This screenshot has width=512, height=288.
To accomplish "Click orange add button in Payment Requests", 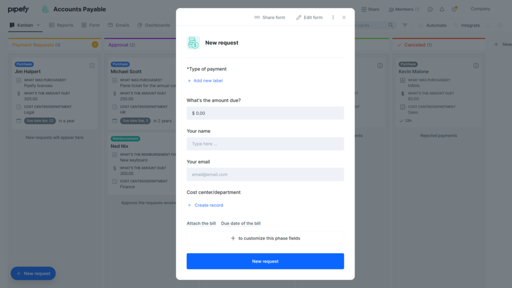I will coord(95,44).
